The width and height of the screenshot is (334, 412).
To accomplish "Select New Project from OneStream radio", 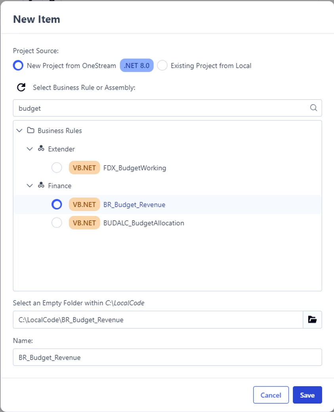I will [x=18, y=65].
